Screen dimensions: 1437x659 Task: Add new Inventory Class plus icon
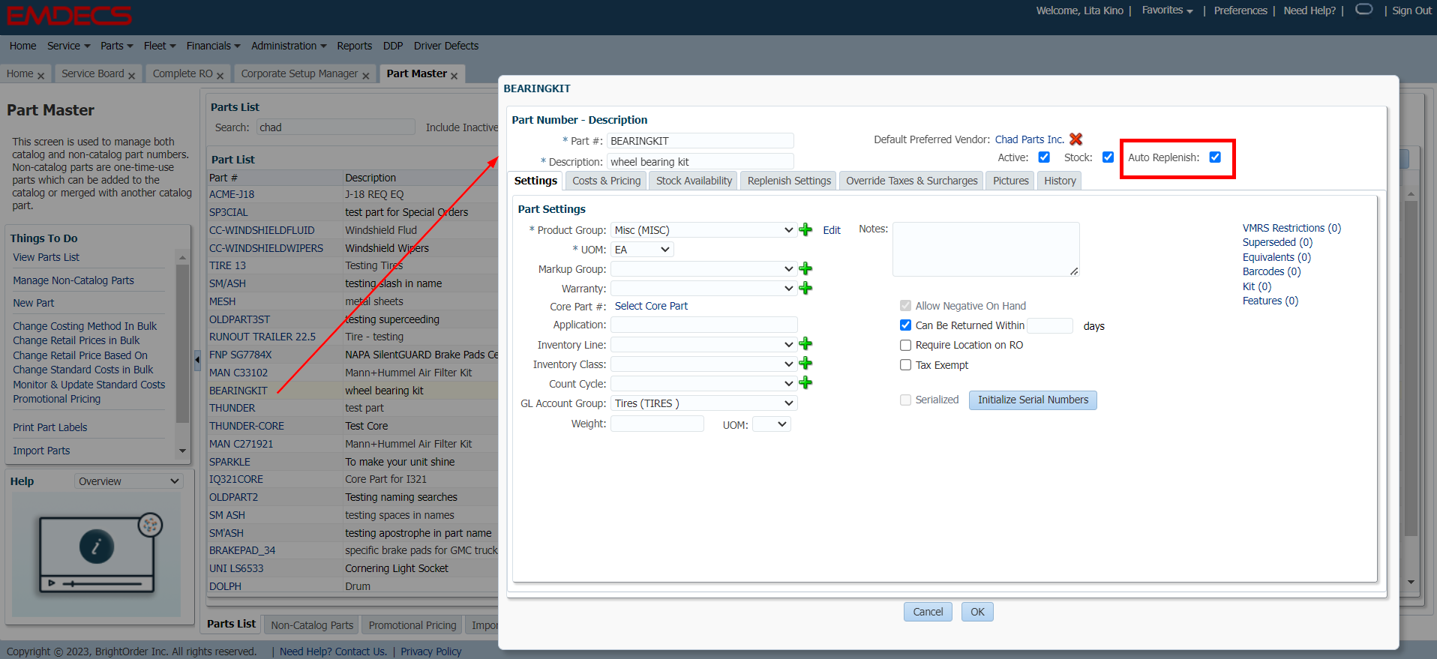click(x=805, y=364)
